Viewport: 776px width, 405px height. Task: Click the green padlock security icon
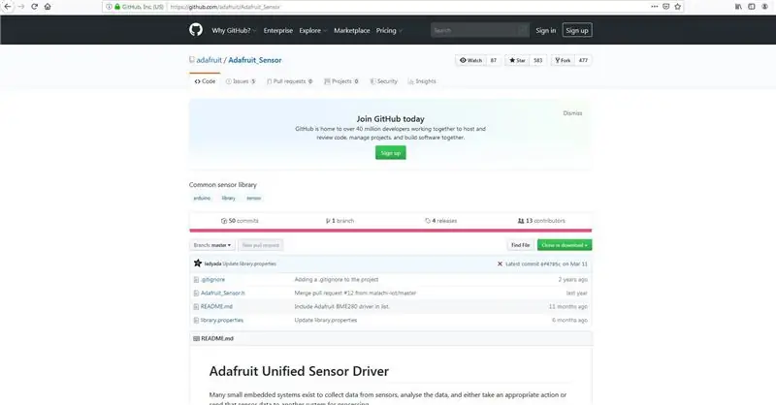click(x=117, y=7)
